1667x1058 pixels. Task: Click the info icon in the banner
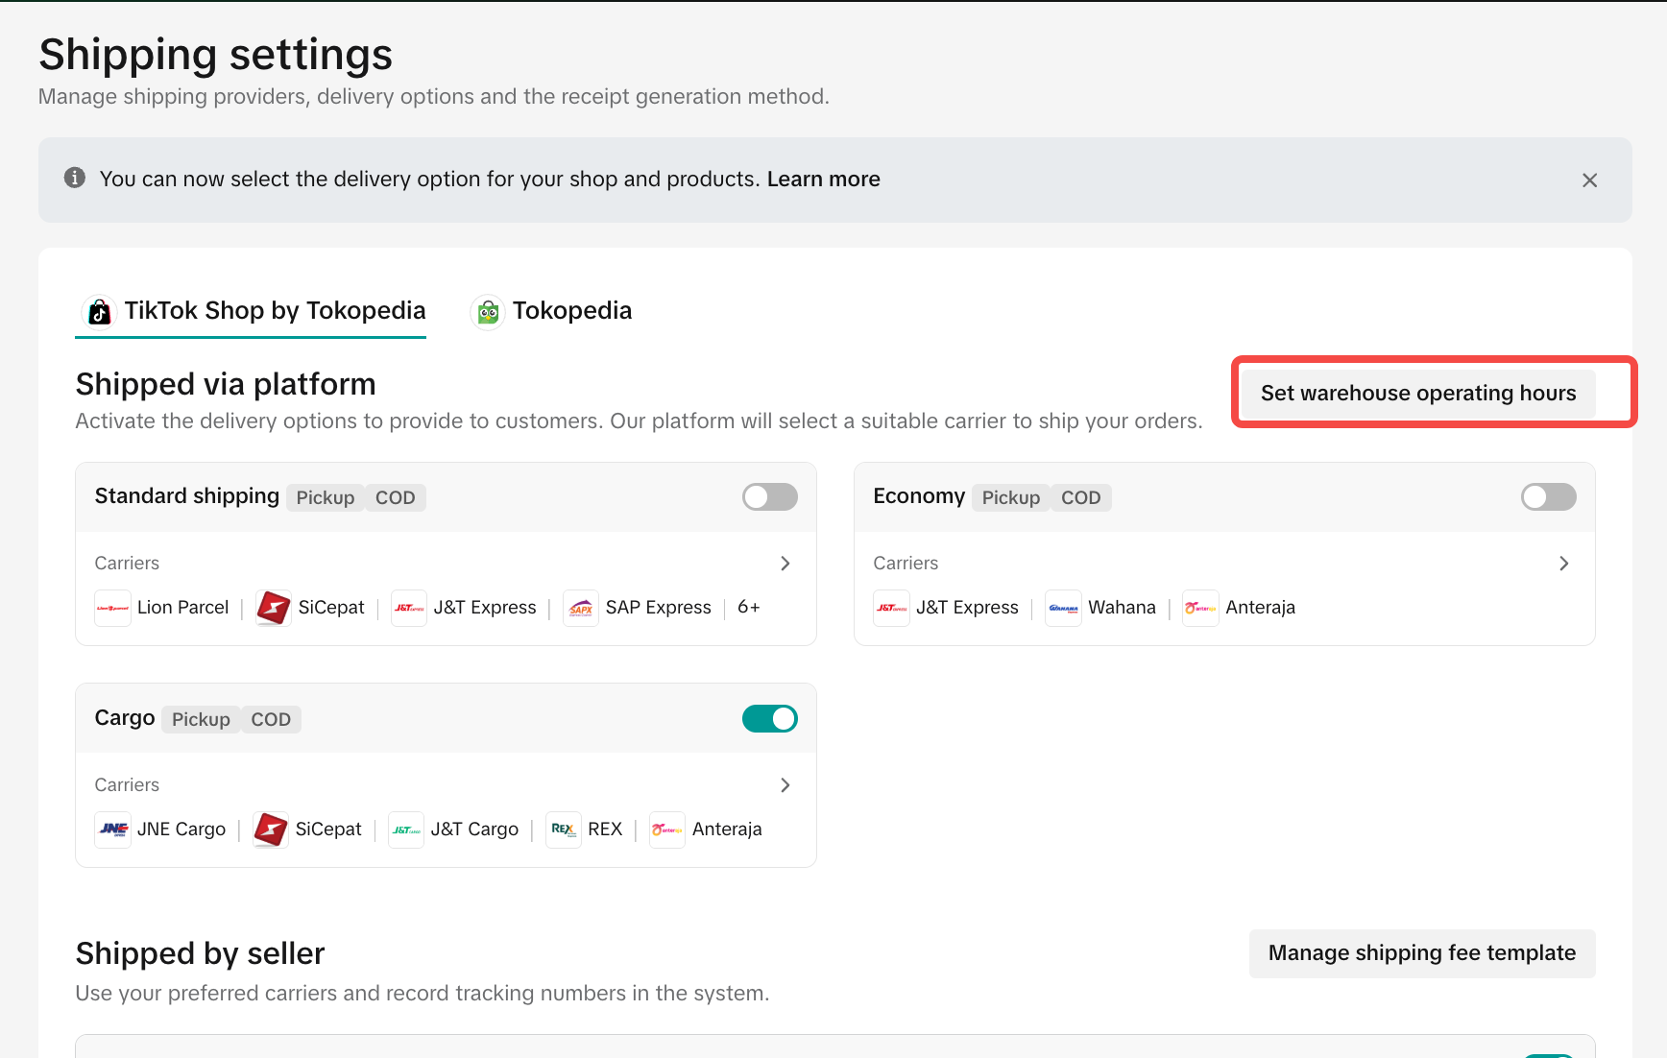click(75, 179)
